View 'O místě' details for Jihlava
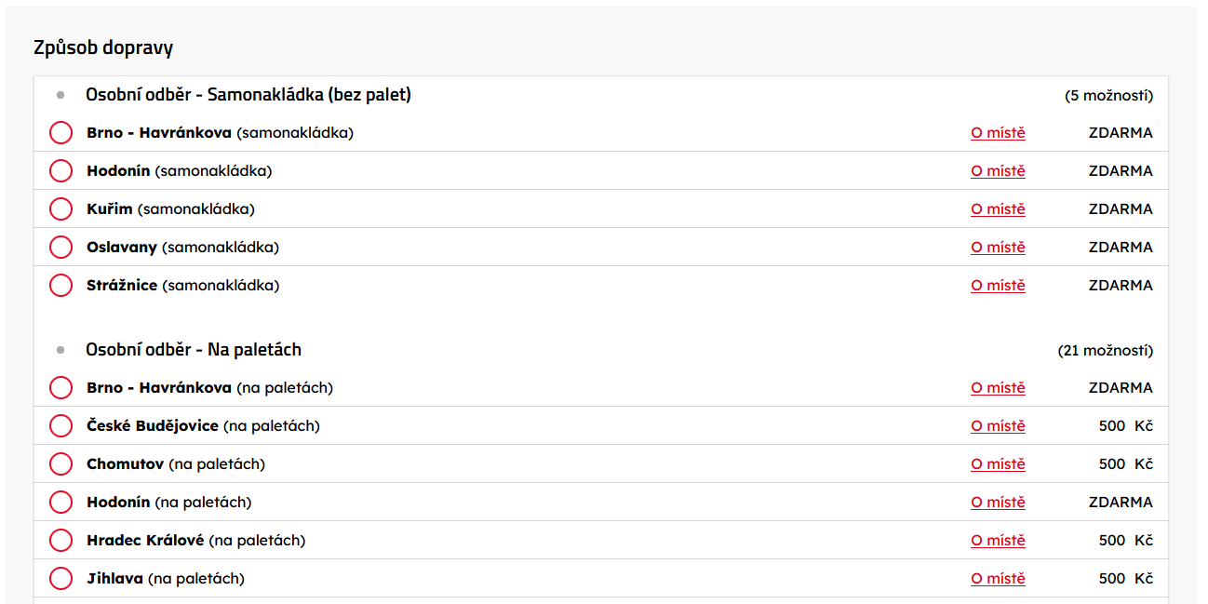Viewport: 1208px width, 604px height. pyautogui.click(x=998, y=579)
